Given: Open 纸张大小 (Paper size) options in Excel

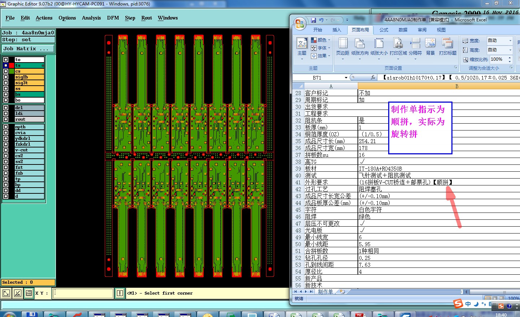Looking at the screenshot, I should coord(379,48).
